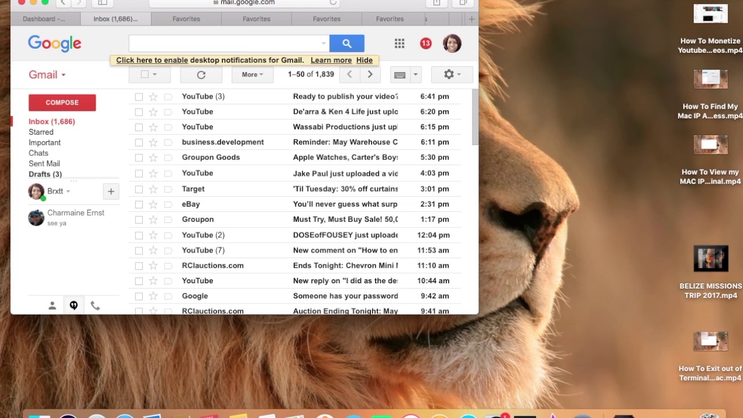Reload page in Safari address bar
Screen dimensions: 743x418
(333, 2)
